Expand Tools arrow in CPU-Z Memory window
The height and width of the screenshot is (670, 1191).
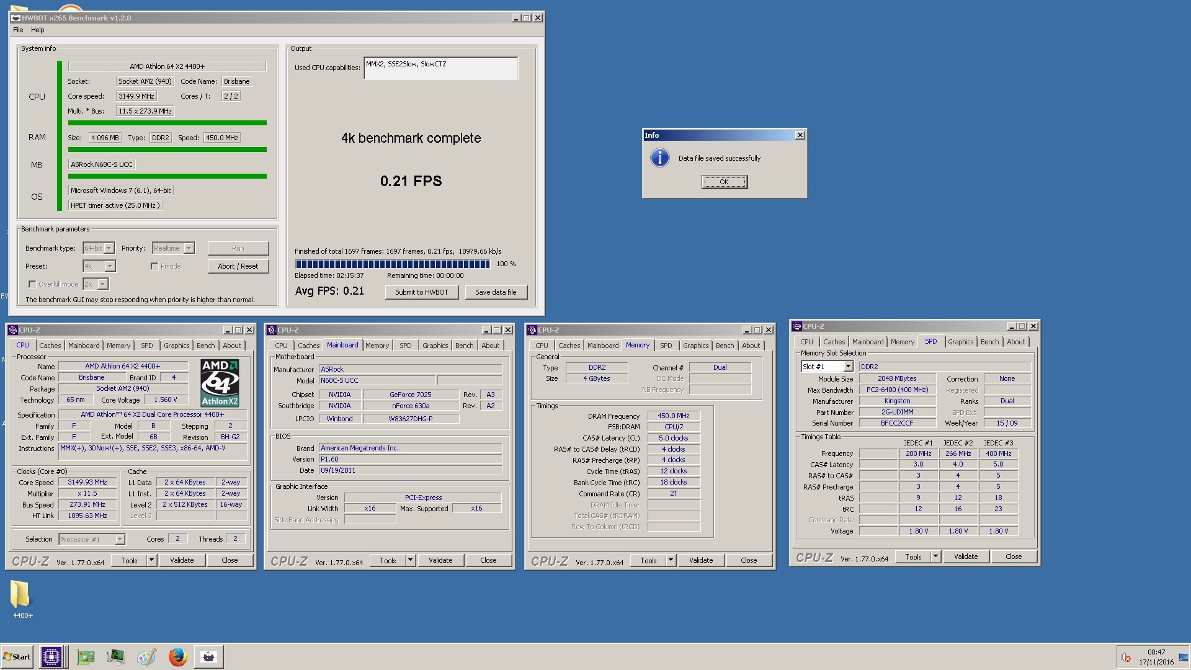[671, 560]
